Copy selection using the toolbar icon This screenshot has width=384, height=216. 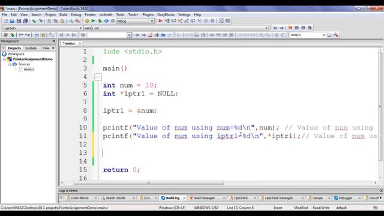tap(56, 21)
